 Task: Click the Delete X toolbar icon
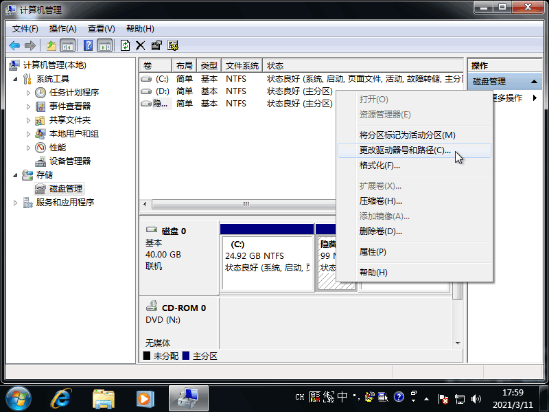140,45
